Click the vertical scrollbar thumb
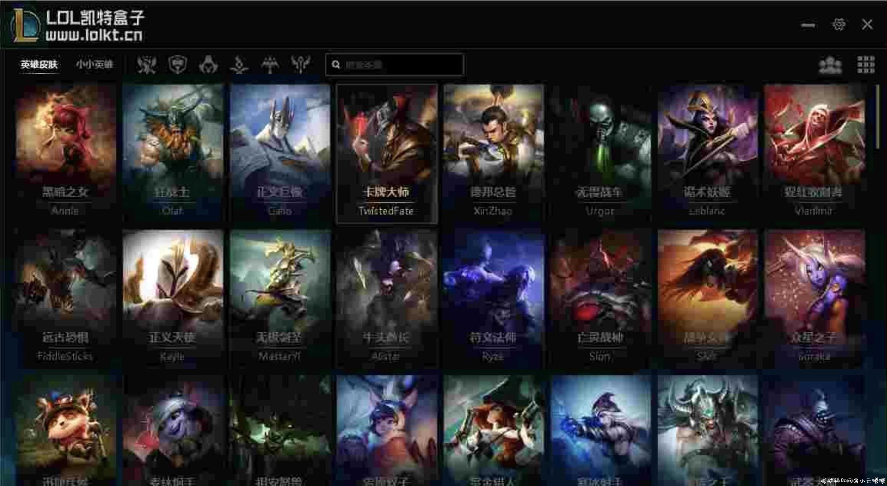 (x=877, y=117)
